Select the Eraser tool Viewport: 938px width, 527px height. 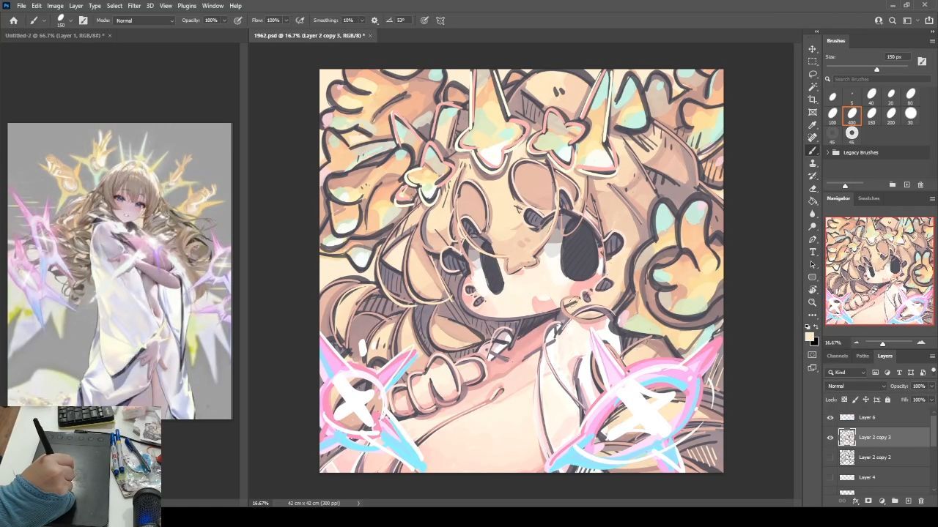tap(812, 188)
